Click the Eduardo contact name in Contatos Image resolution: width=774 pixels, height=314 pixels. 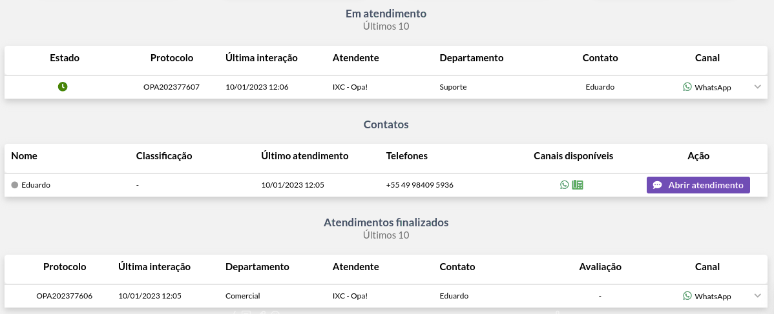coord(36,185)
